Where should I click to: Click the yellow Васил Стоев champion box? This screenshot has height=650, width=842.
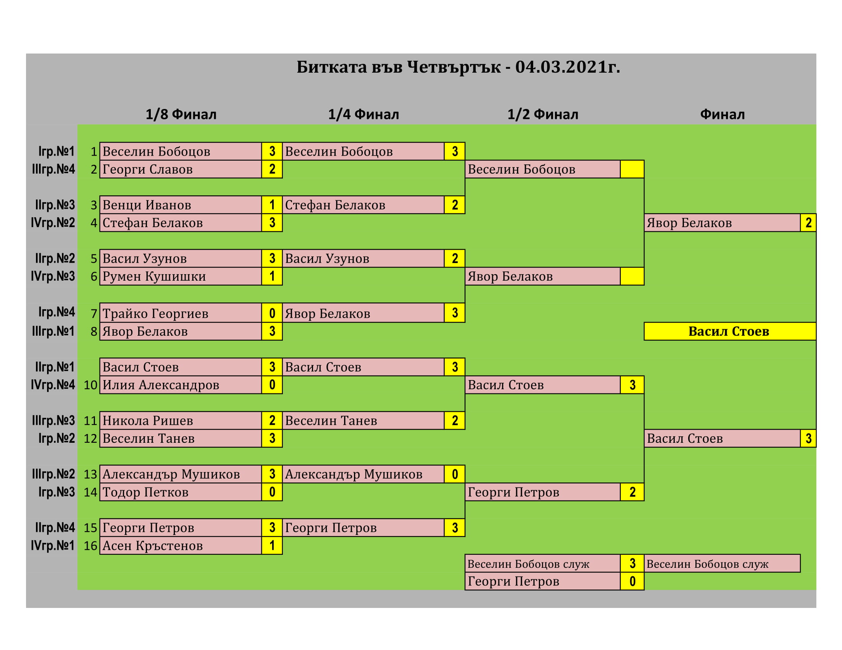click(x=729, y=331)
